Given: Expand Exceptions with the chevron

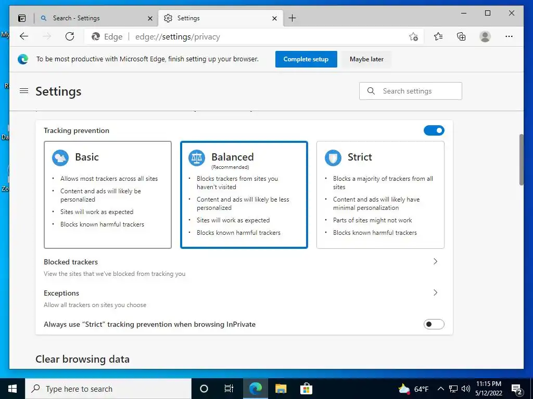Looking at the screenshot, I should pyautogui.click(x=436, y=292).
